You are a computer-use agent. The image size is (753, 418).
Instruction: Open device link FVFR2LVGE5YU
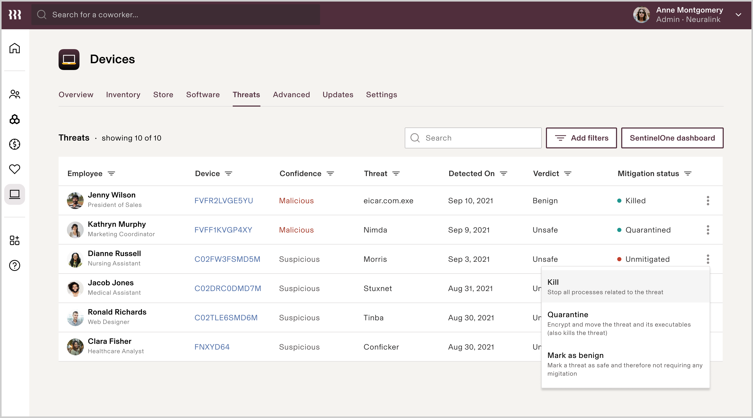click(x=224, y=201)
